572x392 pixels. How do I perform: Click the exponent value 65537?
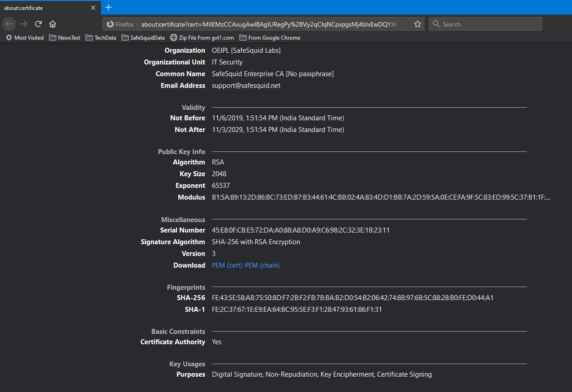point(221,186)
